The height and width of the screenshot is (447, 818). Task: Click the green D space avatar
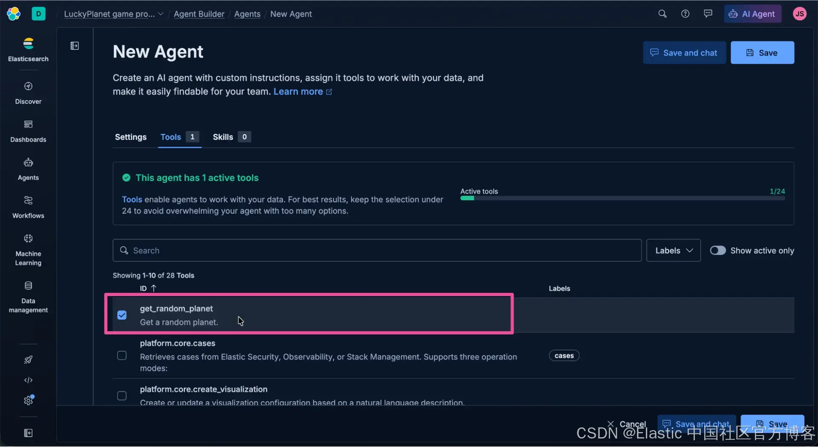(38, 14)
